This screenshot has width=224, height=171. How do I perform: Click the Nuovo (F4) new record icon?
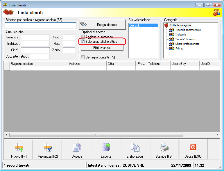[x=19, y=147]
